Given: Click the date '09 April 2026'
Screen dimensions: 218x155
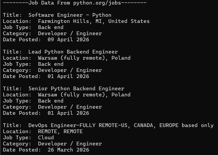Looking at the screenshot, I should click(68, 40).
